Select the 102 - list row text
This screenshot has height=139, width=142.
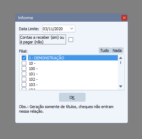(33, 79)
